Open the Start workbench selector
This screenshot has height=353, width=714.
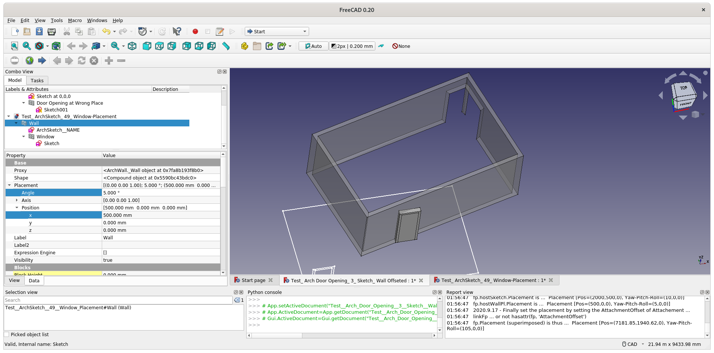276,31
